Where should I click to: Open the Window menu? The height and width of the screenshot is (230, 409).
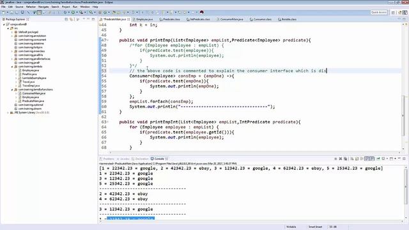pyautogui.click(x=85, y=7)
